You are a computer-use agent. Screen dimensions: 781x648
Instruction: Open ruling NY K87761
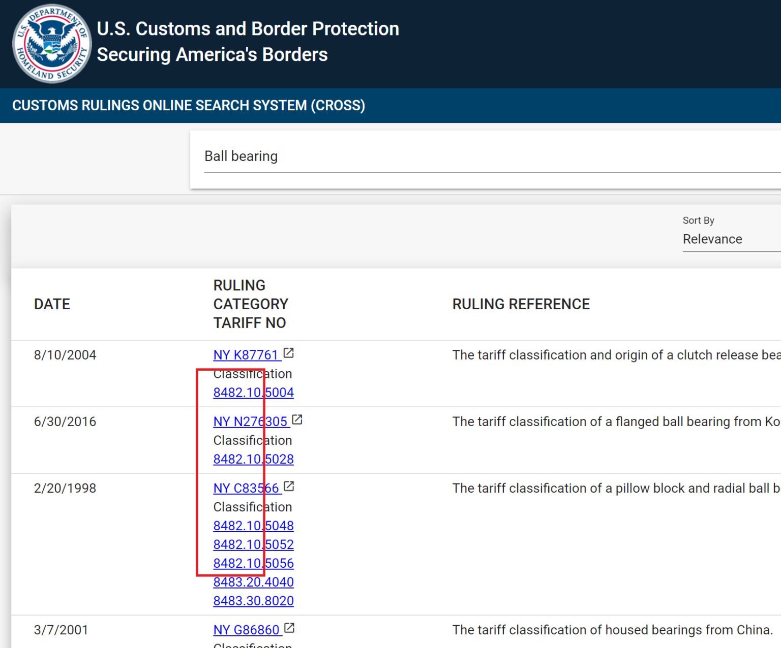click(247, 354)
